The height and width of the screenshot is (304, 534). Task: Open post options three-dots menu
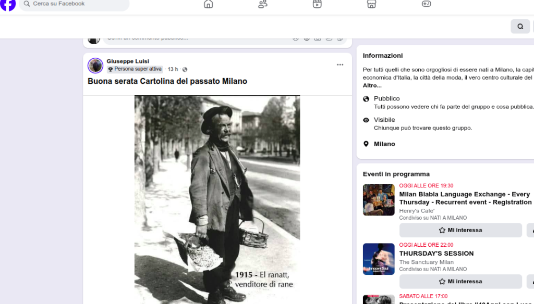[340, 65]
